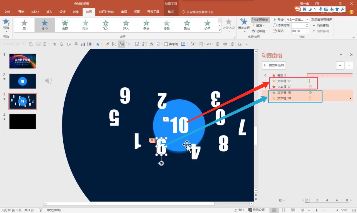Choose the 飞入 (Fly In) animation
Image resolution: width=357 pixels, height=213 pixels.
106,25
